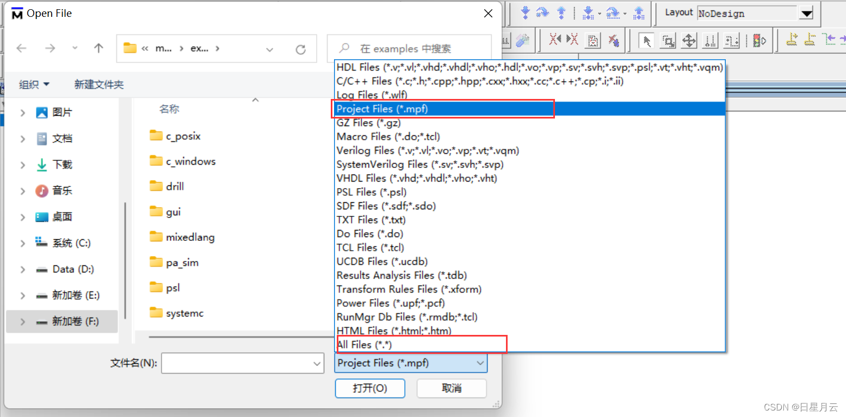The image size is (846, 417).
Task: Select Data (D:) drive in sidebar
Action: 62,269
